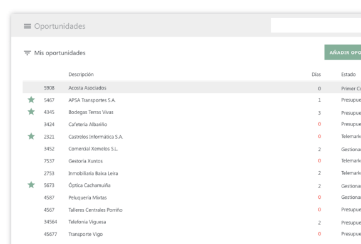Click opportunity number 4587
The image size is (361, 244).
49,198
